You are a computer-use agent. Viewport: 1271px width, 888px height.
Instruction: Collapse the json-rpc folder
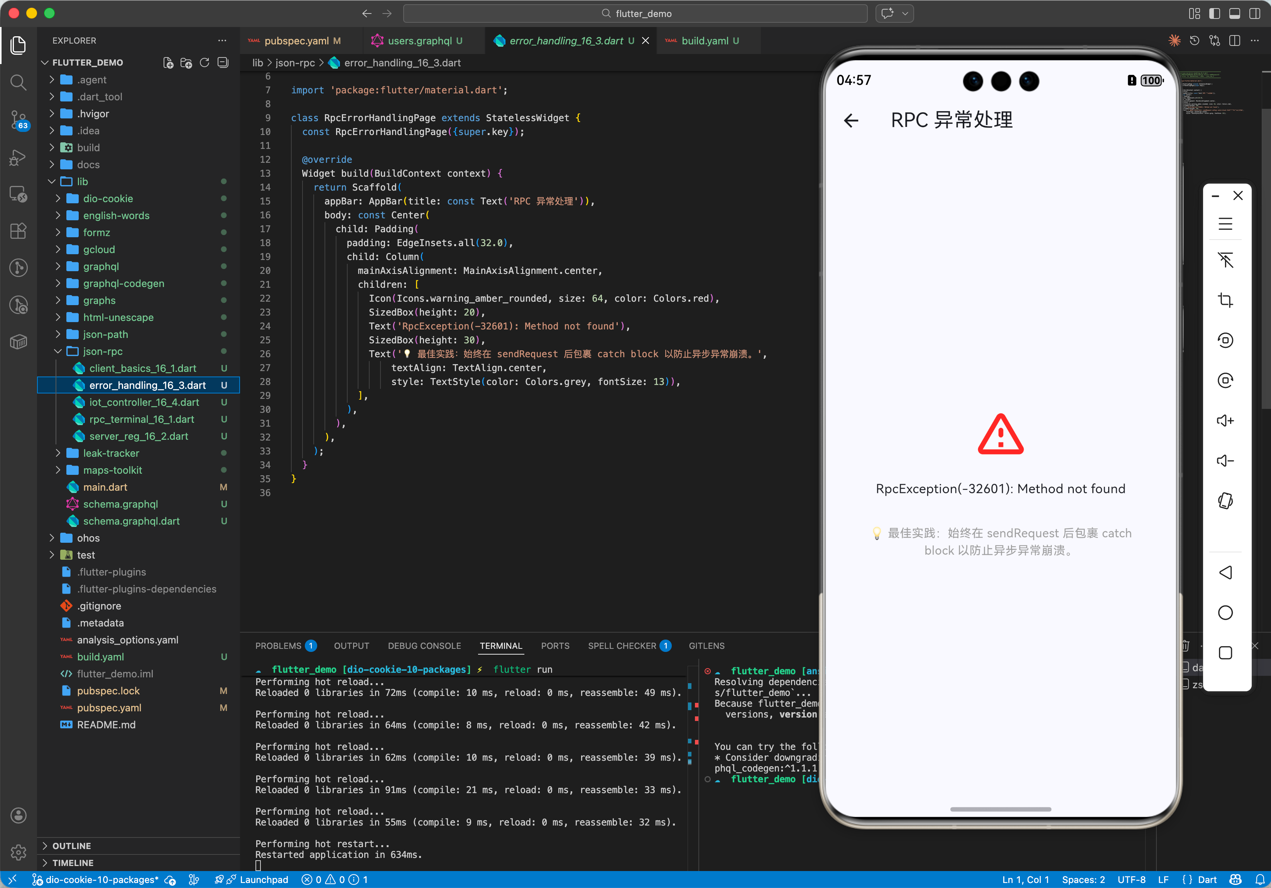click(x=102, y=351)
